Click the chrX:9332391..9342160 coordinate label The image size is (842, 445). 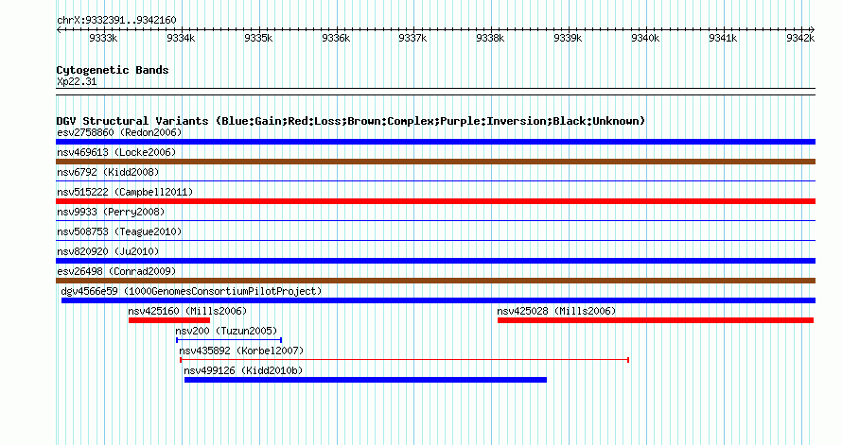click(116, 20)
